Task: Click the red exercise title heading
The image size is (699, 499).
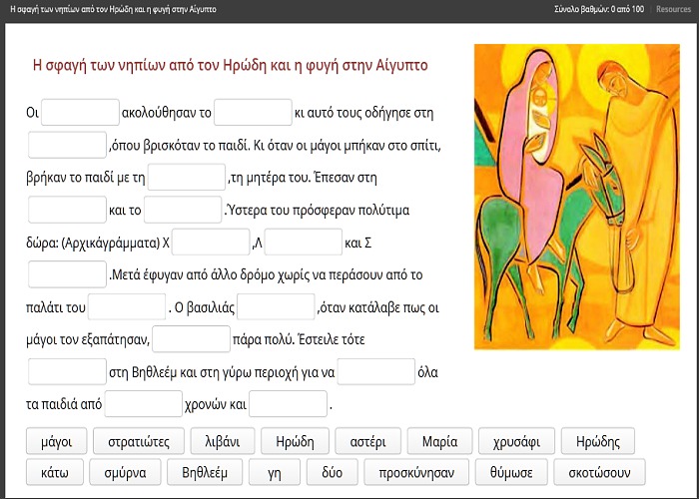Action: (x=231, y=65)
